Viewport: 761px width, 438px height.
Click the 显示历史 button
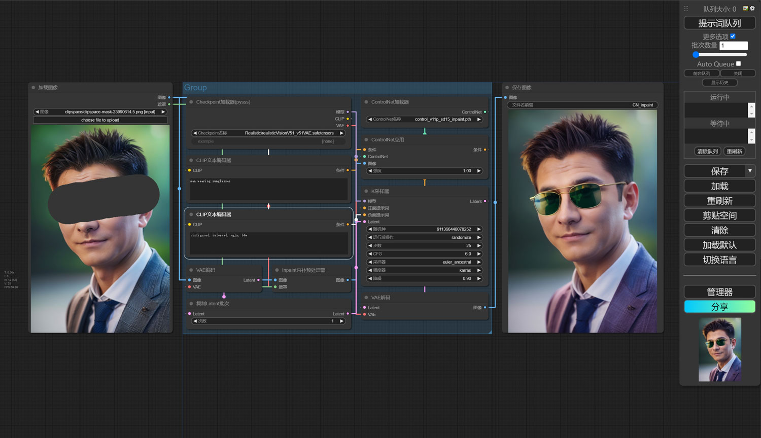click(719, 83)
